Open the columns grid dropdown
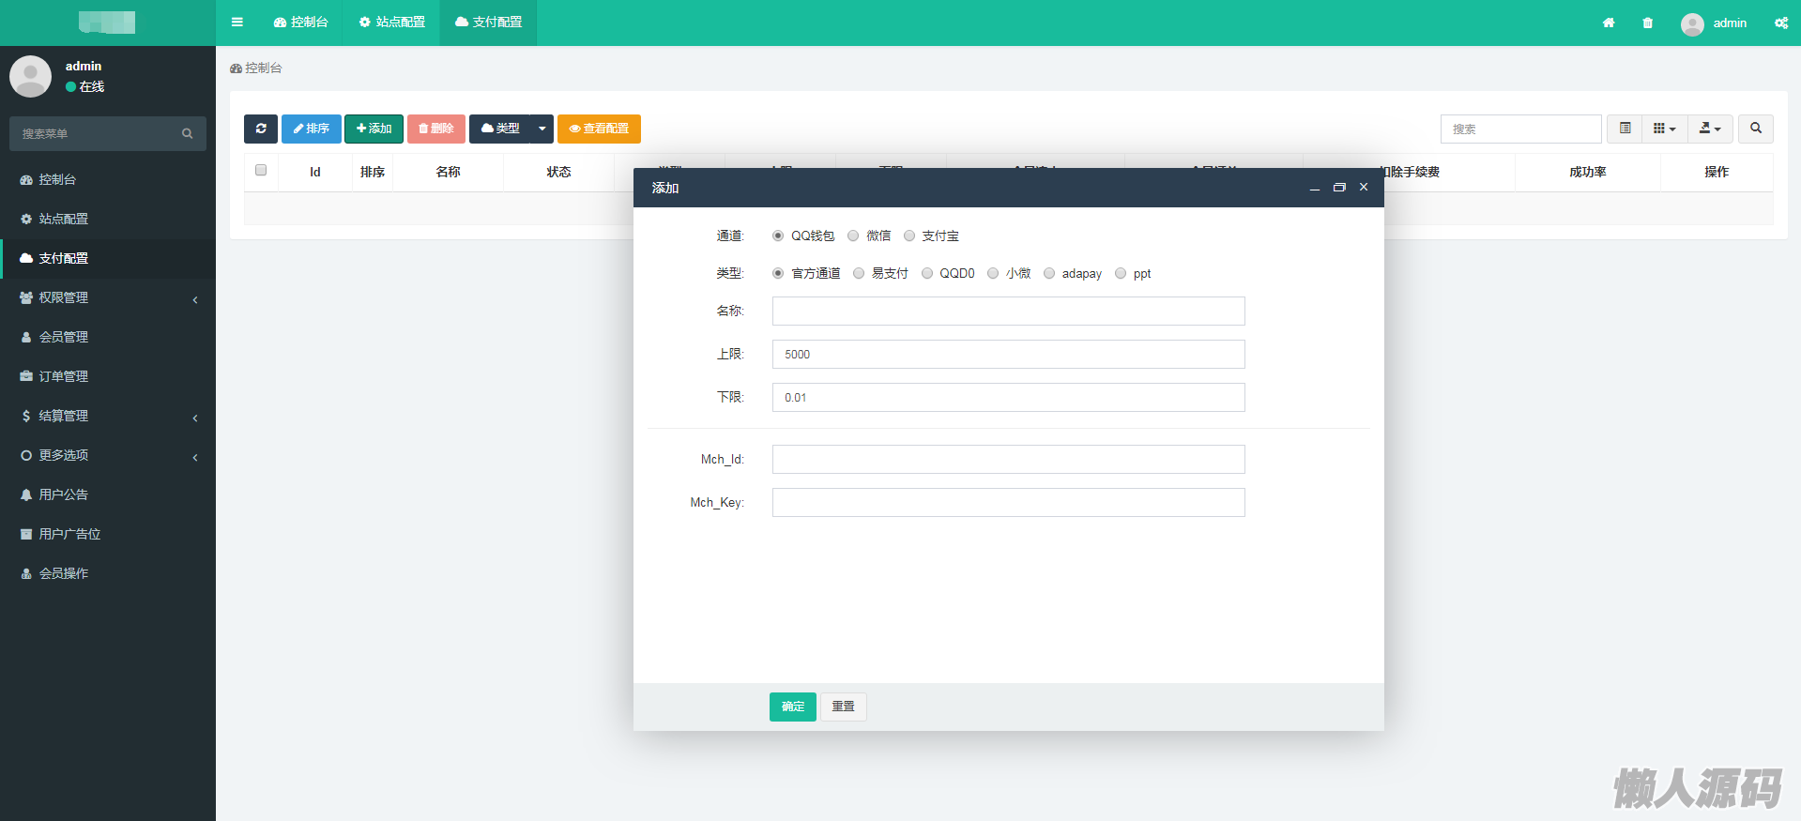This screenshot has height=821, width=1801. 1664,129
